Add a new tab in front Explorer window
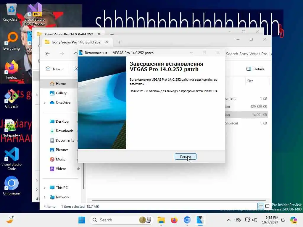The height and width of the screenshot is (227, 303). pyautogui.click(x=120, y=42)
